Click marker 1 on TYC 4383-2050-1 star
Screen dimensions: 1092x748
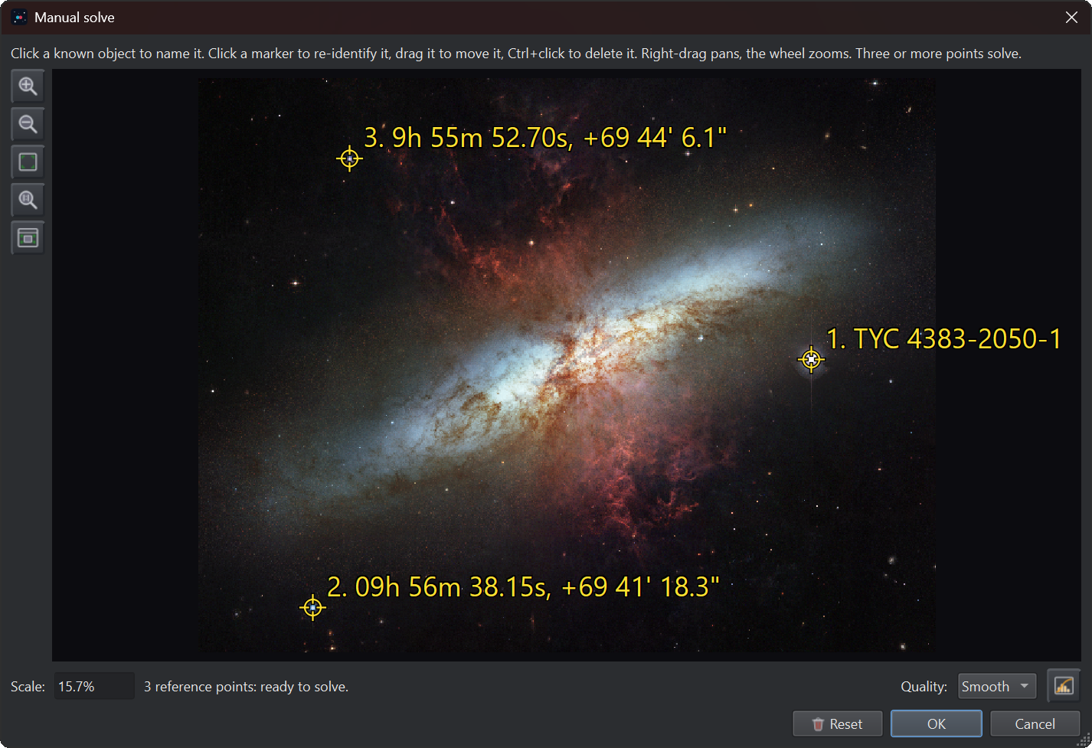pos(811,359)
